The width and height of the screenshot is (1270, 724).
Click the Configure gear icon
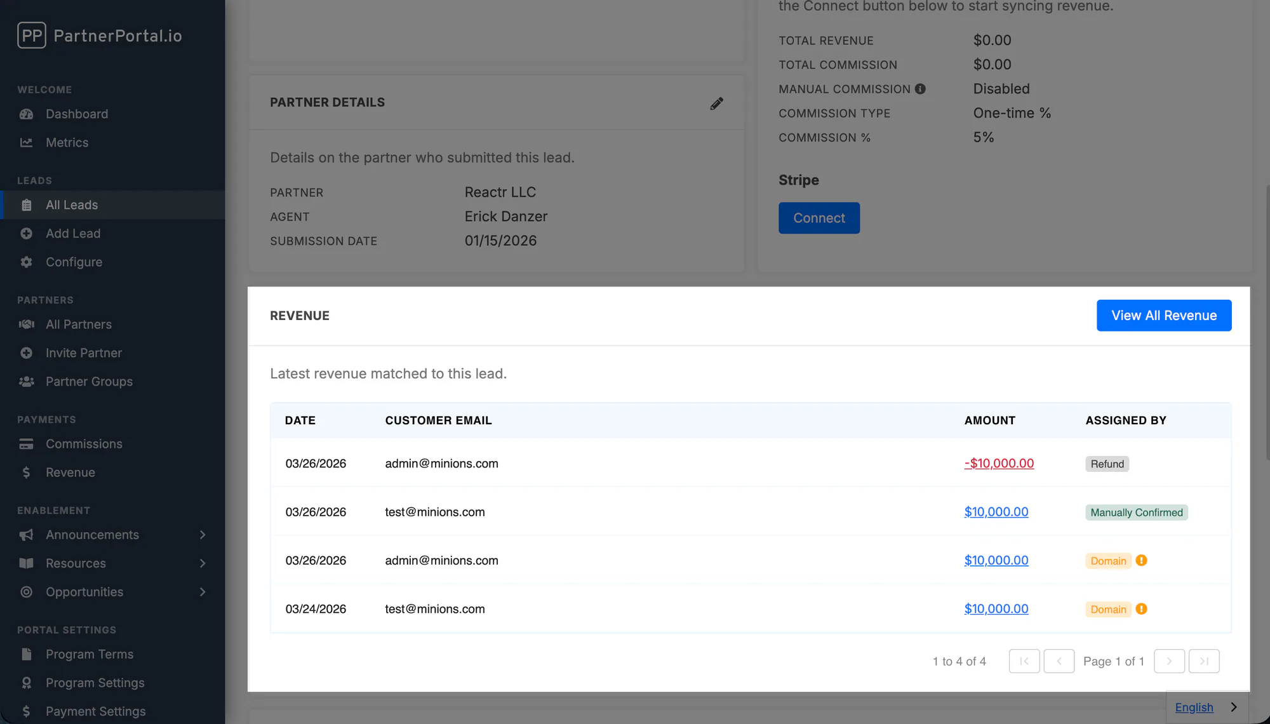point(26,262)
